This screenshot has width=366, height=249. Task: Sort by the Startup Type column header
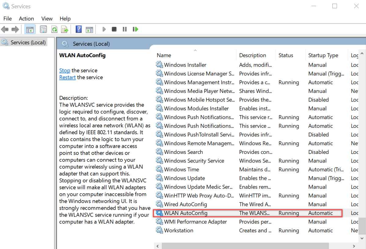(326, 55)
